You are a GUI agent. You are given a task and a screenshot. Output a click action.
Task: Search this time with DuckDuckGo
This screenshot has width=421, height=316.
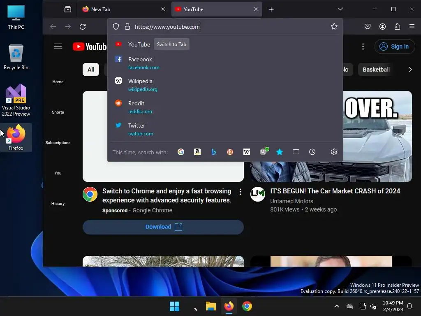[230, 152]
